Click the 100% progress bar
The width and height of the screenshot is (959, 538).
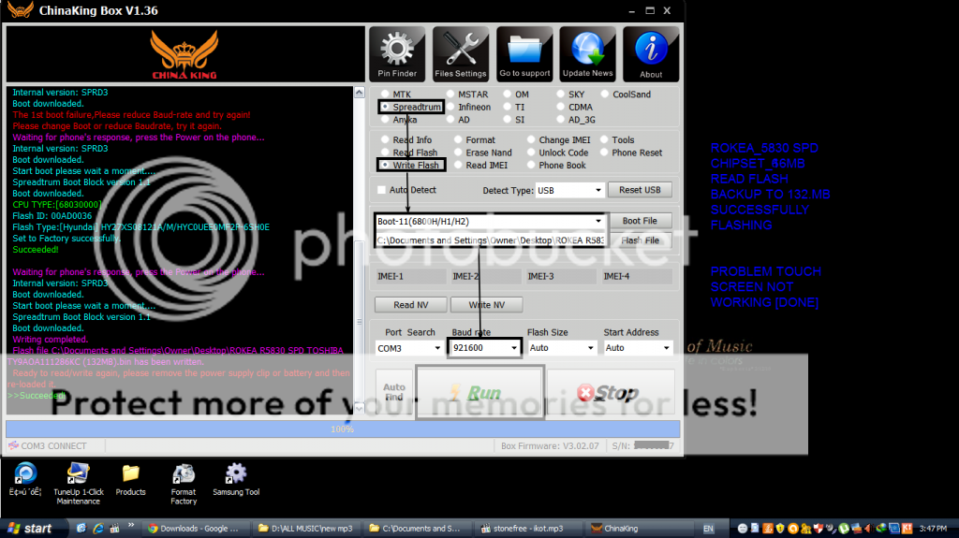343,429
